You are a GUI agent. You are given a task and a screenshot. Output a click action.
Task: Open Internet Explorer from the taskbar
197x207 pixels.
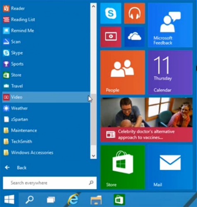pyautogui.click(x=73, y=200)
